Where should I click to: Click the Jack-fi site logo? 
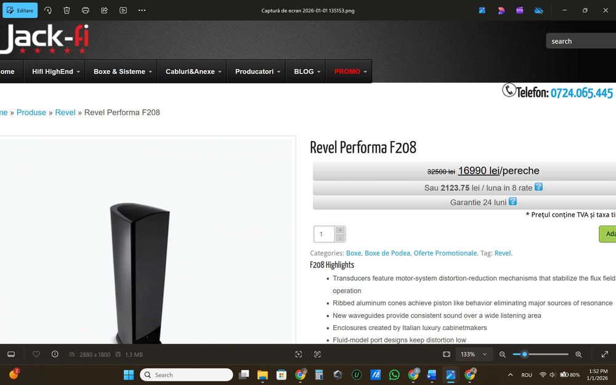pyautogui.click(x=44, y=39)
